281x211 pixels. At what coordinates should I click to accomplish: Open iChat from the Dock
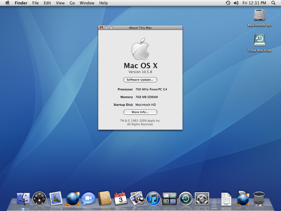pos(88,198)
